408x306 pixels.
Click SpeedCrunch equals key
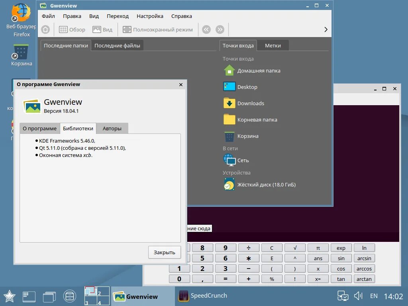coord(226,279)
